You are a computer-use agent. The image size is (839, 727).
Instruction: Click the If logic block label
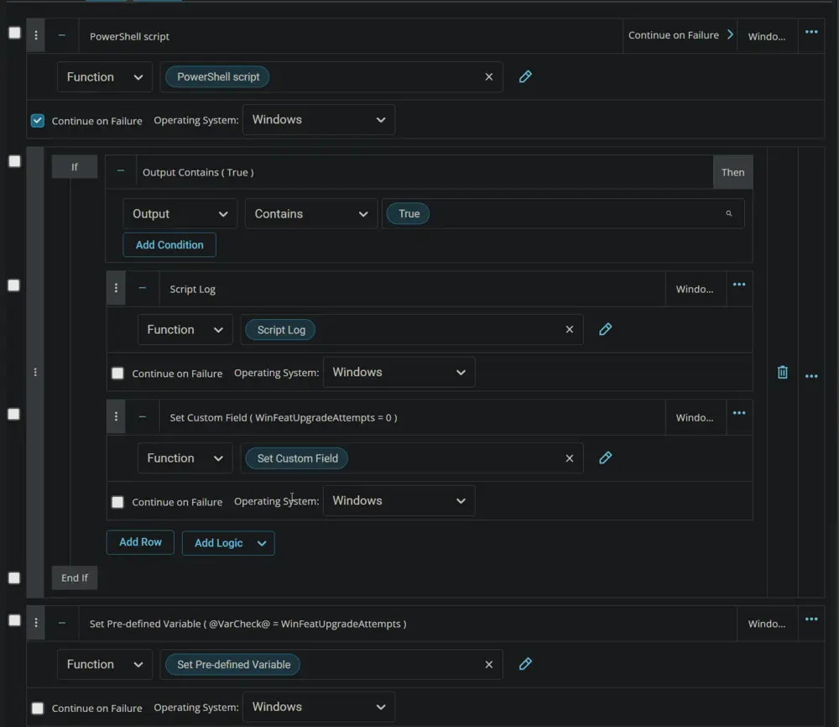tap(75, 167)
